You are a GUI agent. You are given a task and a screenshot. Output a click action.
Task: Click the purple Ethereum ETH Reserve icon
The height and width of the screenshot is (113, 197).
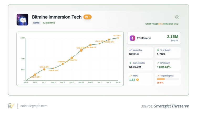click(133, 38)
